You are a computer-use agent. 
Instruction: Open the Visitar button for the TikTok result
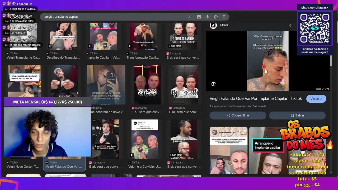316,99
